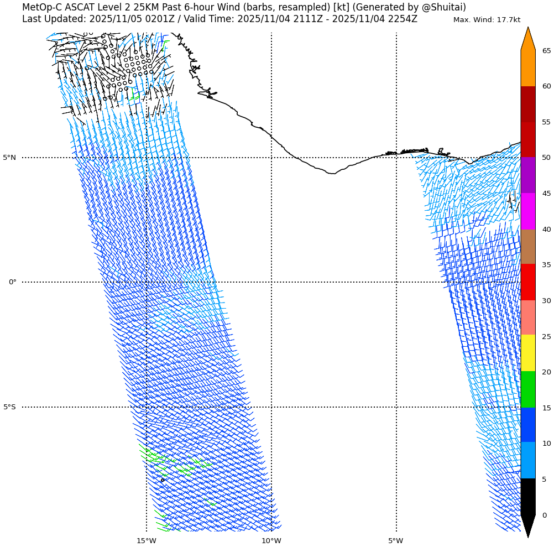Screen dimensions: 554x547
Task: Click the orange 60–65 kt colorbar segment
Action: [528, 68]
